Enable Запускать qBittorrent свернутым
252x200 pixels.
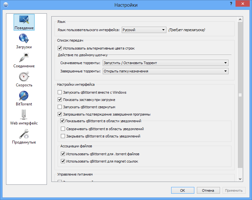[x=60, y=107]
